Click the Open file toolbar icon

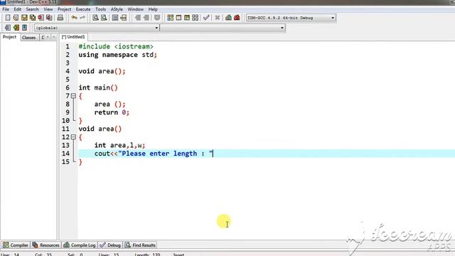click(x=16, y=18)
